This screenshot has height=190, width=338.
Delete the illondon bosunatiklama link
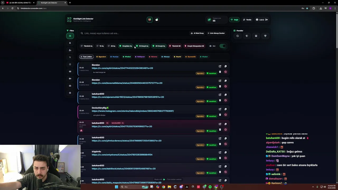pyautogui.click(x=220, y=86)
